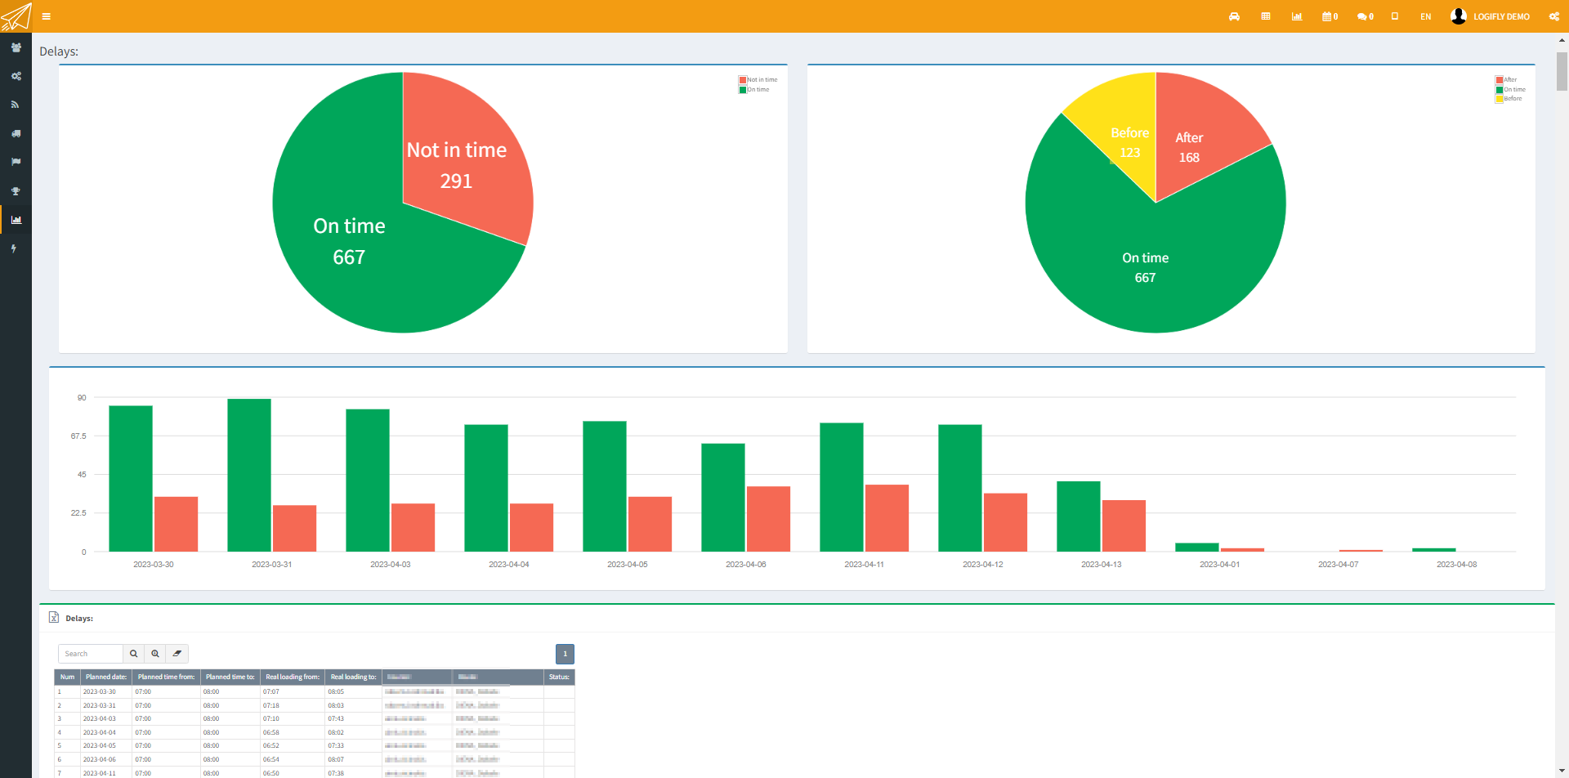1569x778 pixels.
Task: Select the RSS feed icon in the sidebar
Action: [x=16, y=104]
